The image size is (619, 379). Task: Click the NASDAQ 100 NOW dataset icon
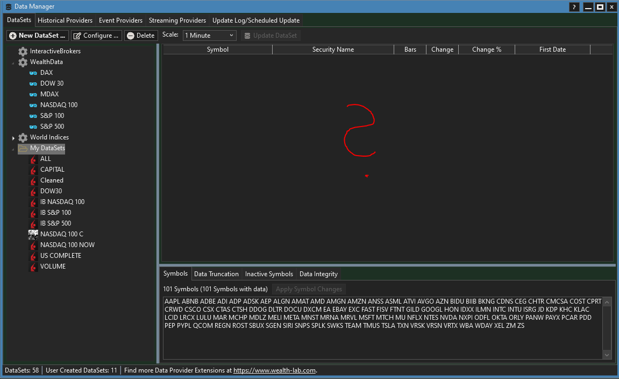tap(33, 245)
